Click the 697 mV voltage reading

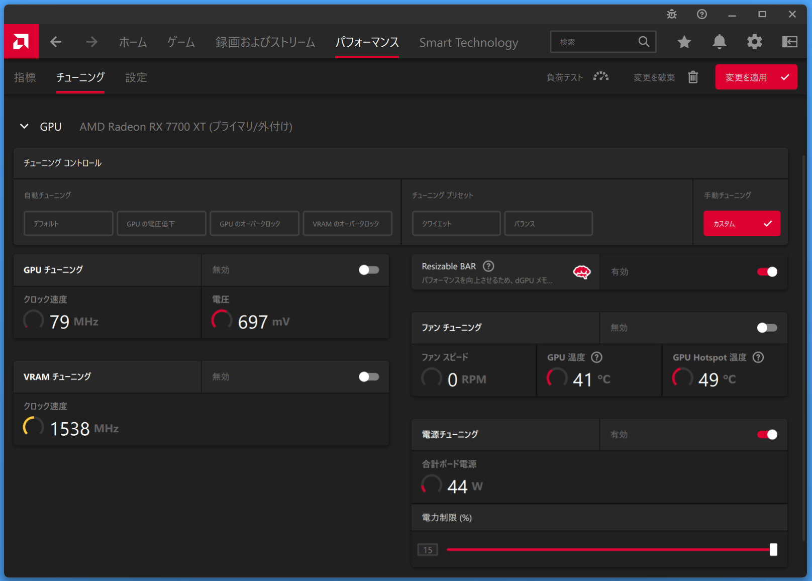tap(264, 322)
